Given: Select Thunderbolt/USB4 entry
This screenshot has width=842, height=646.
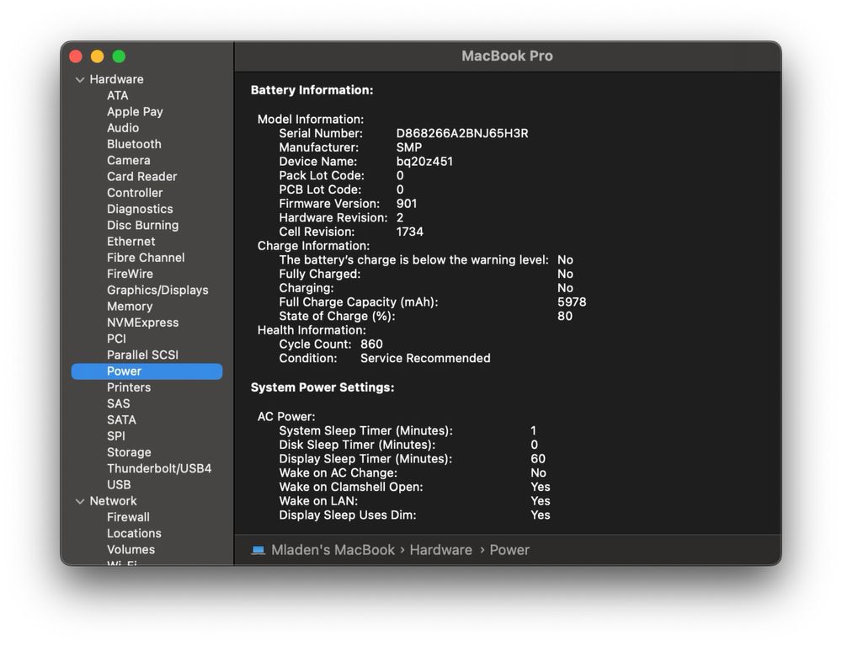Looking at the screenshot, I should coord(159,468).
